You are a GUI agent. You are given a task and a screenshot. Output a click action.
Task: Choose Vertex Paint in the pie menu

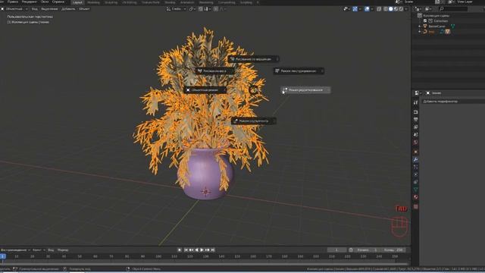254,59
